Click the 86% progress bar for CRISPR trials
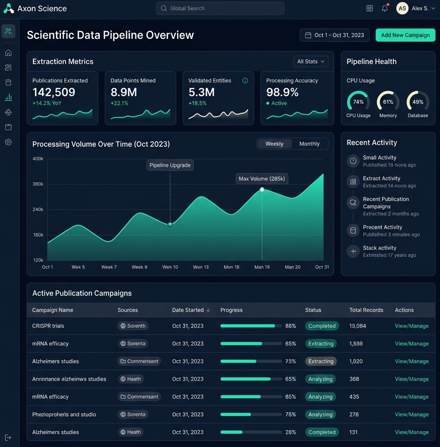This screenshot has width=440, height=447. [x=251, y=326]
